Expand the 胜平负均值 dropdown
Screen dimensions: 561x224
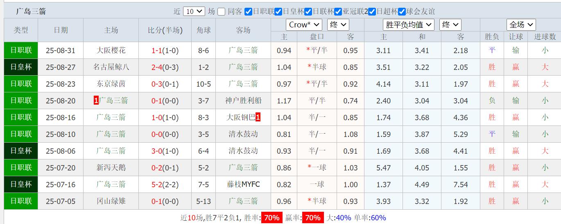pyautogui.click(x=408, y=25)
